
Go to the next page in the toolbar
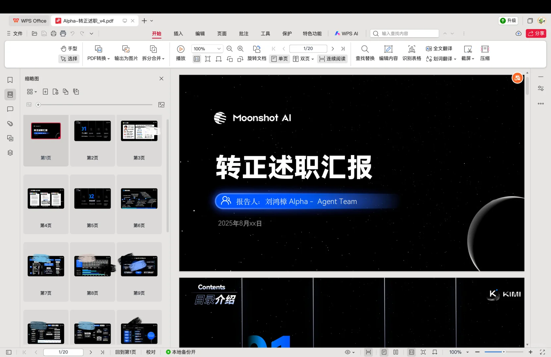333,49
